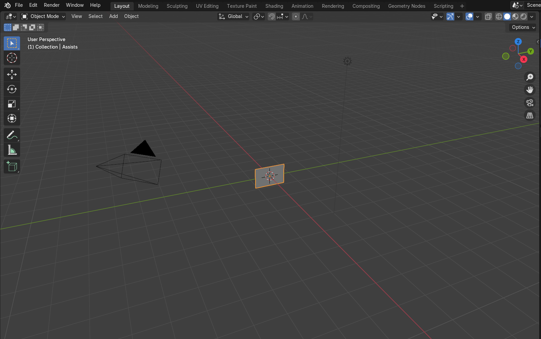Switch perspective/orthographic grid view icon
The height and width of the screenshot is (339, 541).
530,116
